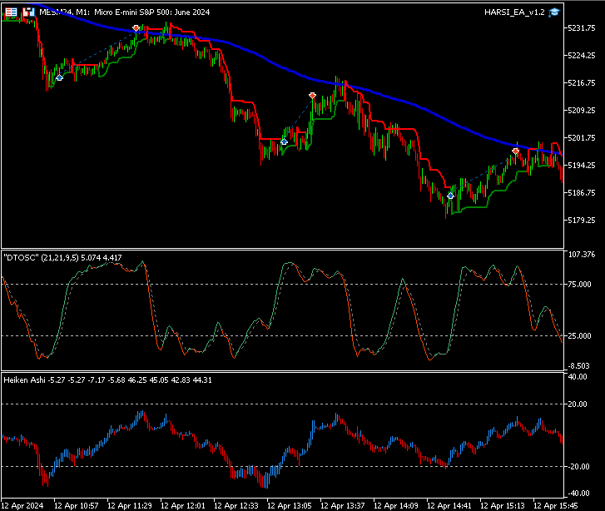
Task: Select the red sell arrow near 13:37
Action: click(313, 96)
